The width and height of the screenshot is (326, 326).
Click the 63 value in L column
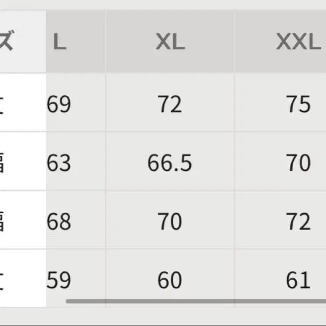pos(59,163)
